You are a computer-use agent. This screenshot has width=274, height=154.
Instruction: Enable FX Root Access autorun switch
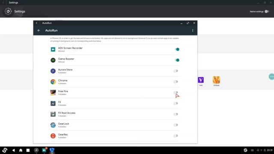pos(176,114)
